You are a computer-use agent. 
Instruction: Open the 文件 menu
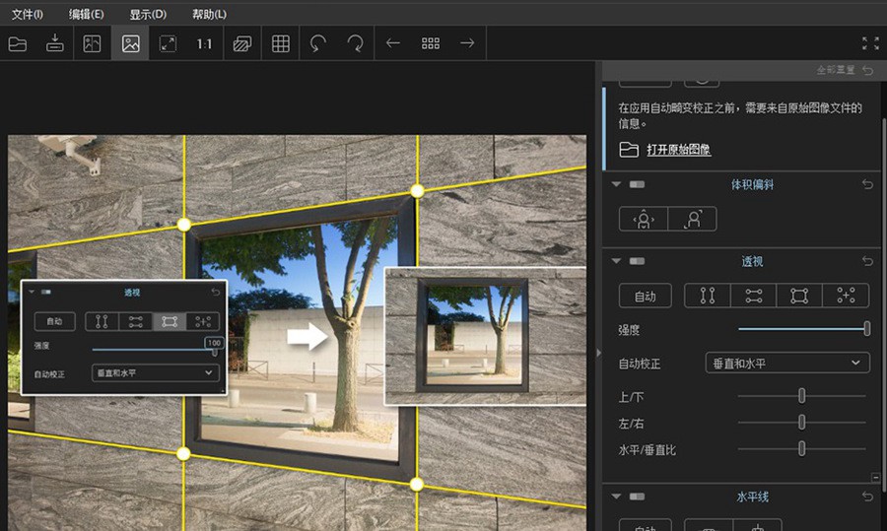(x=28, y=14)
